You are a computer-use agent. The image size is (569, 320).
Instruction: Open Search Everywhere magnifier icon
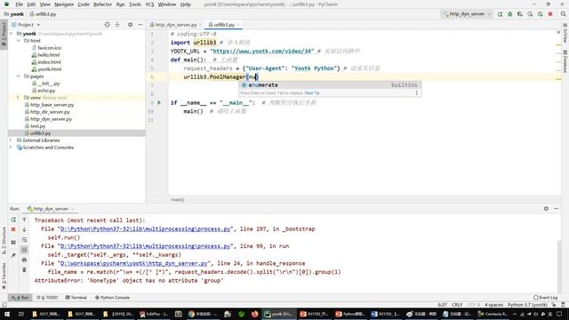pos(563,14)
